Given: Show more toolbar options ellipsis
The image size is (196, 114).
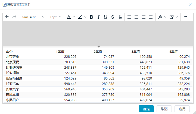Looking at the screenshot, I should [185, 17].
